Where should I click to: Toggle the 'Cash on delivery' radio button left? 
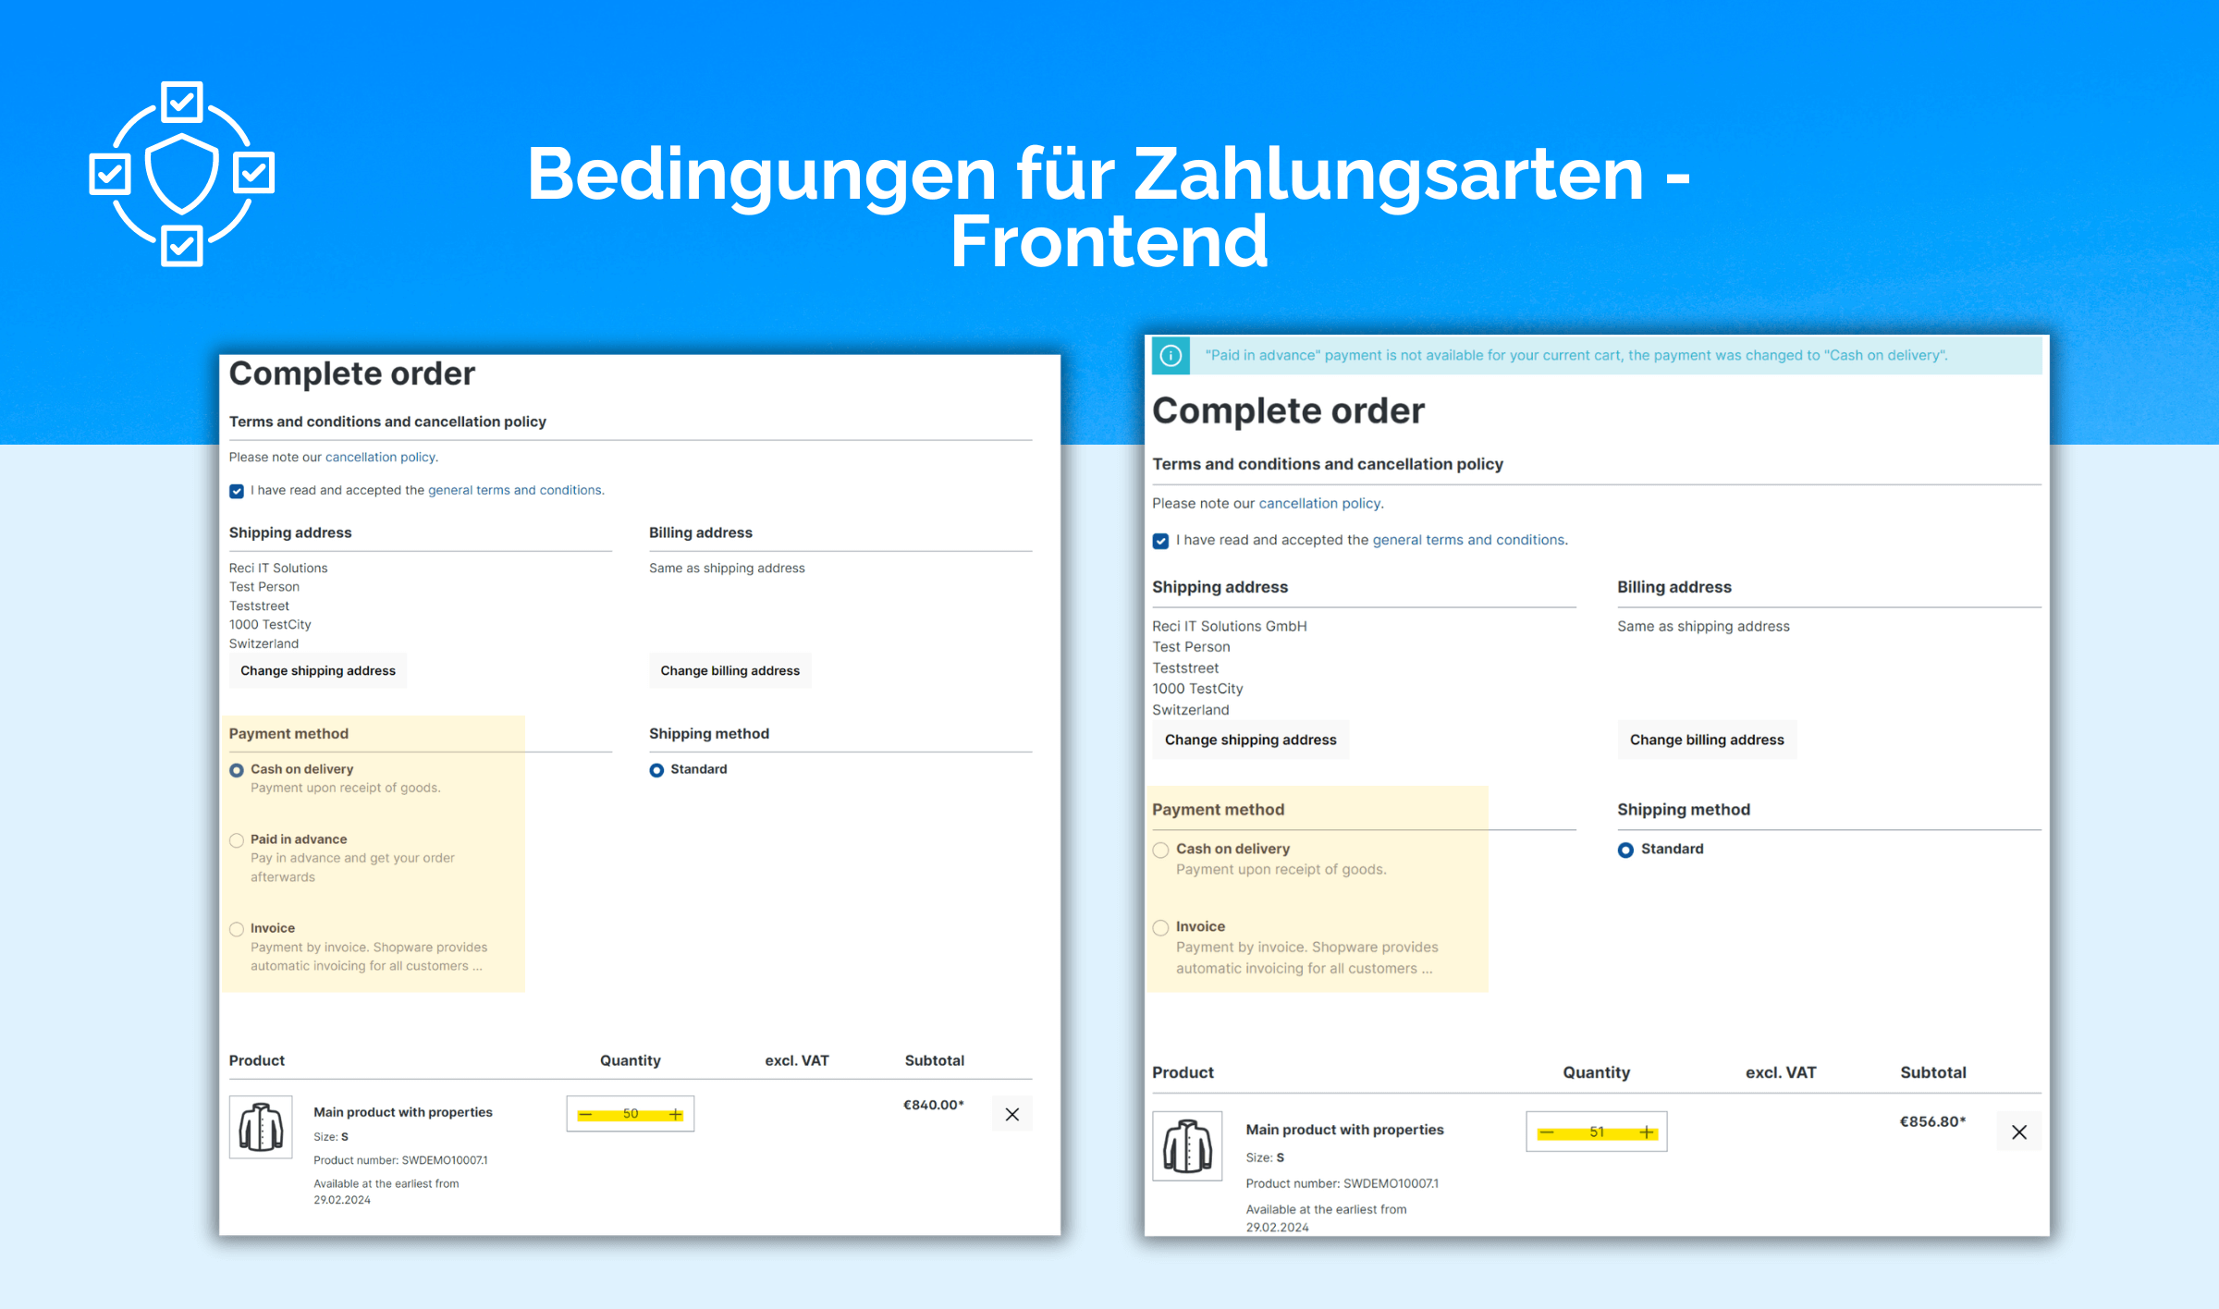pyautogui.click(x=237, y=768)
